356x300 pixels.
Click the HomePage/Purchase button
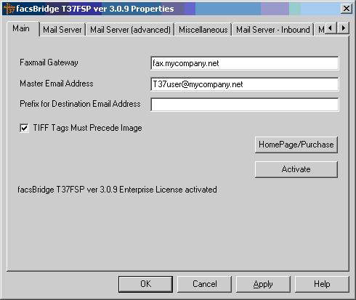pos(296,145)
